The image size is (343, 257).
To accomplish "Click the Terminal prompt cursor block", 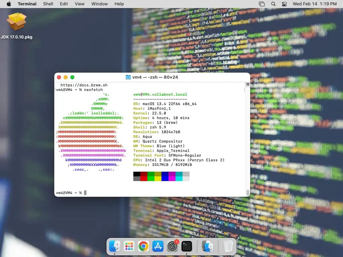I will pyautogui.click(x=85, y=193).
